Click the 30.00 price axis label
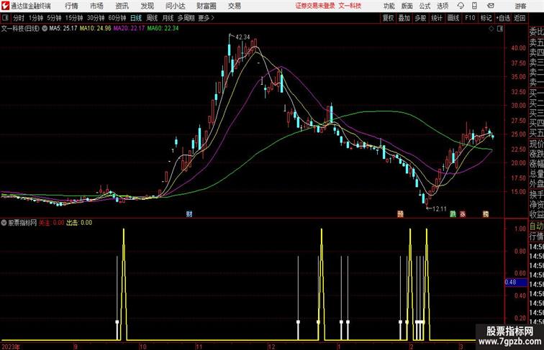The height and width of the screenshot is (350, 544). pos(518,106)
